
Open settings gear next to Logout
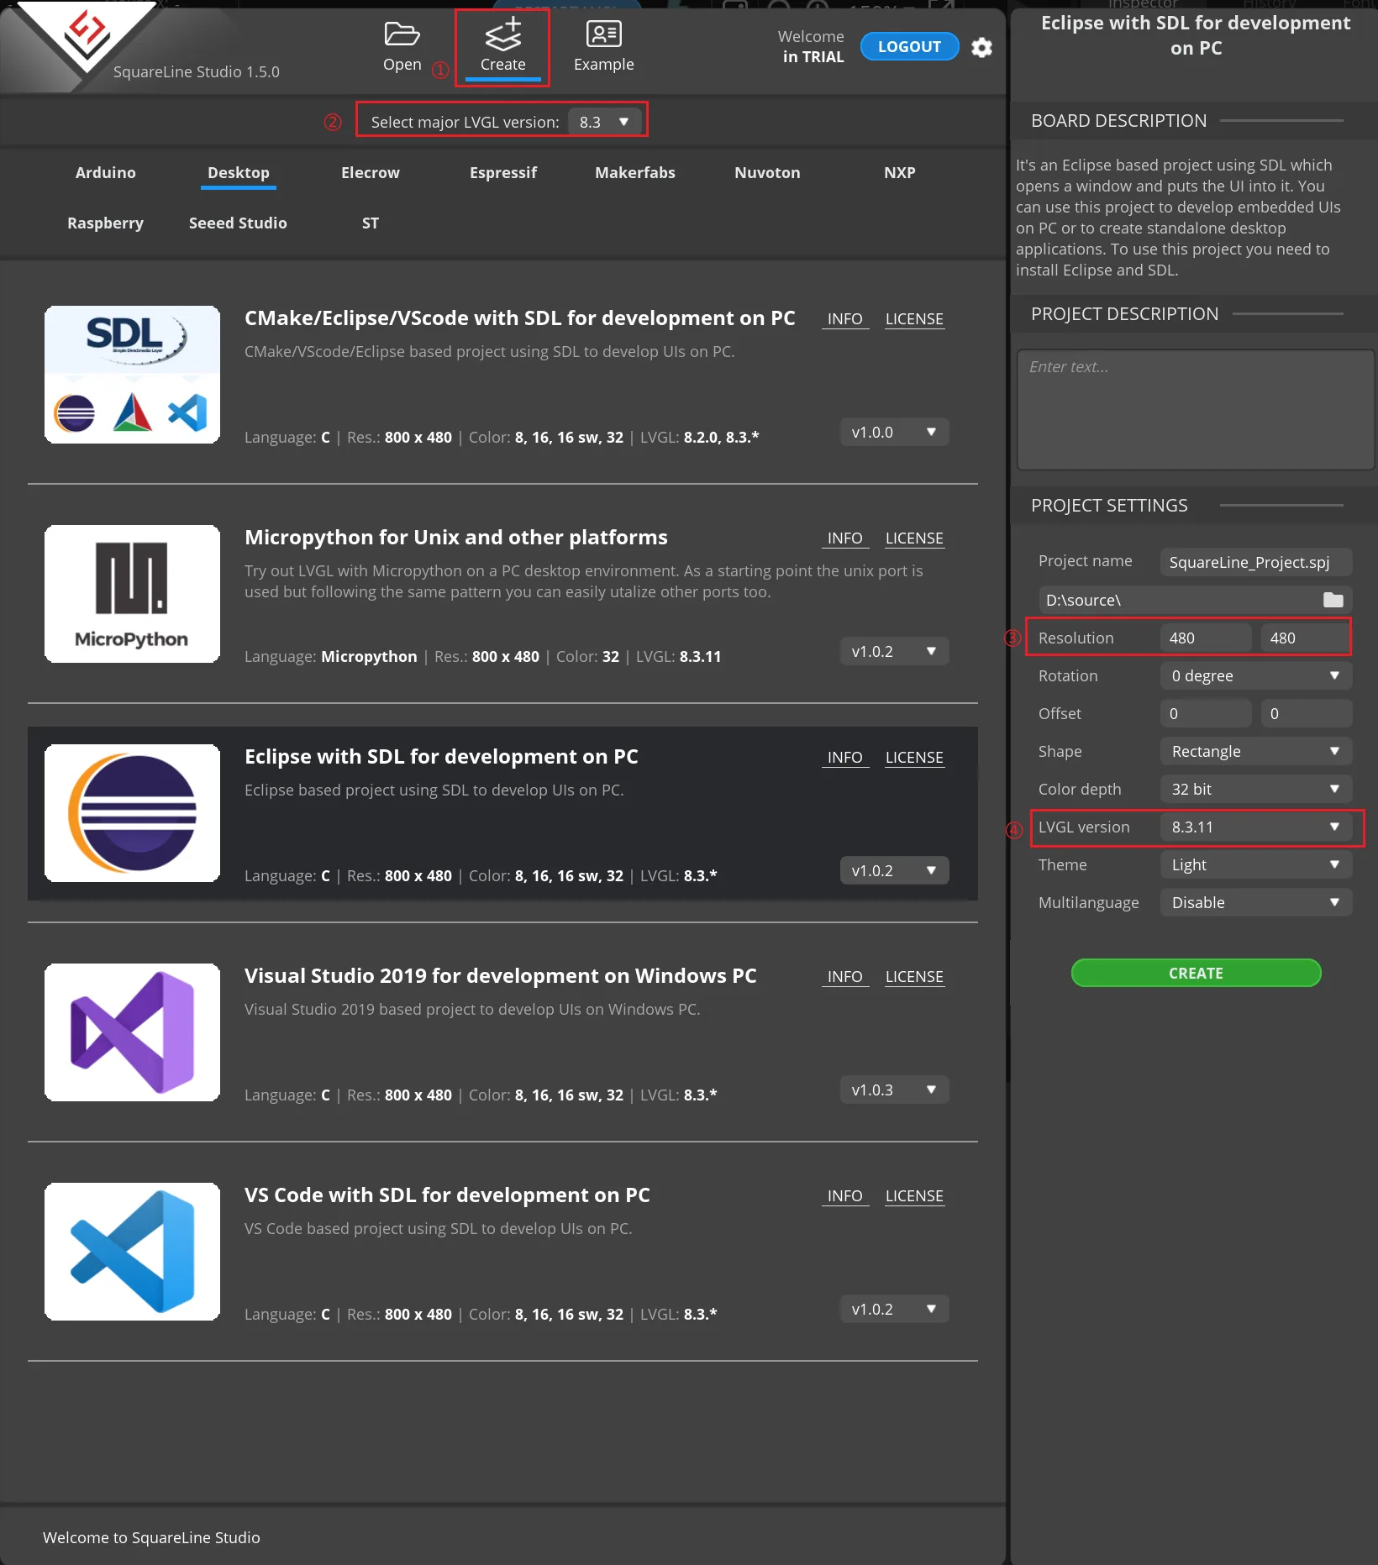pyautogui.click(x=981, y=47)
